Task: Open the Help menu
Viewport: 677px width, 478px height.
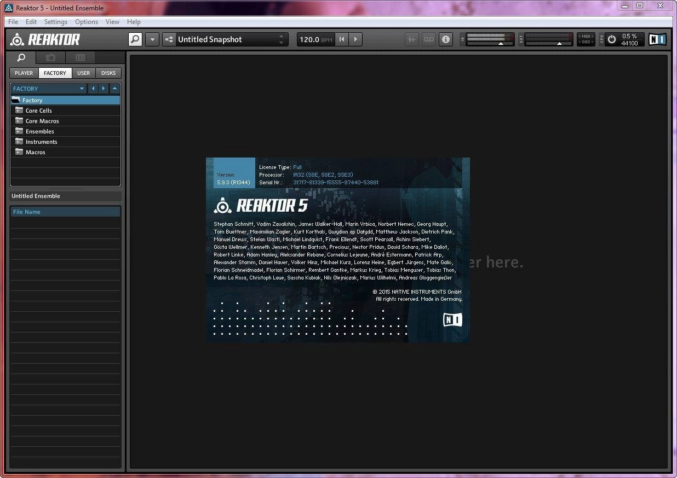Action: point(134,22)
